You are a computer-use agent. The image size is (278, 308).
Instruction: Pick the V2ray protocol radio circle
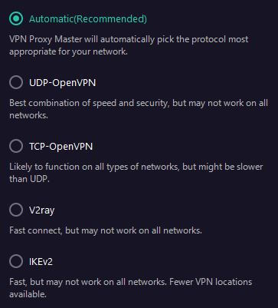pyautogui.click(x=16, y=210)
